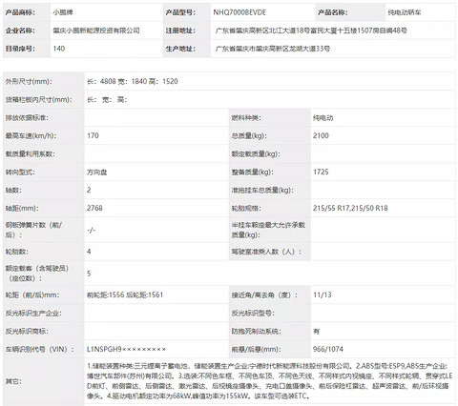
Task: Select the outer dimensions value 4808 1840 1520
Action: point(133,81)
